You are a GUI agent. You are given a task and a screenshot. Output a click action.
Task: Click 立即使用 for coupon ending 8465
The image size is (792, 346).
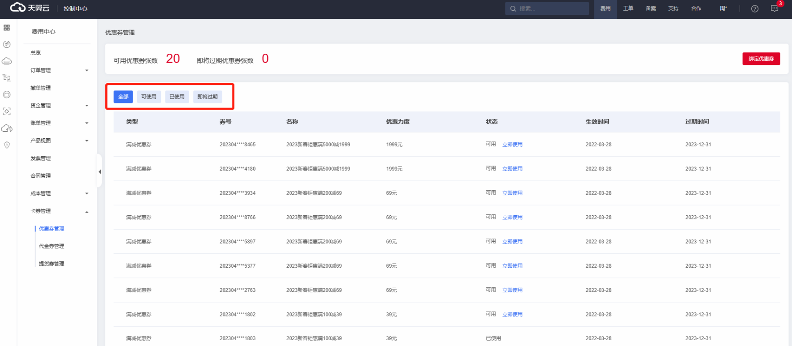tap(512, 145)
